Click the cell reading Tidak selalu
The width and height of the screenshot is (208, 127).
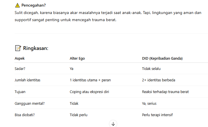(x=153, y=69)
